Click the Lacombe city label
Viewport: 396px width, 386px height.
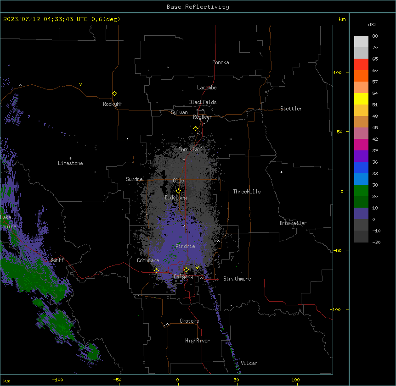click(x=207, y=88)
